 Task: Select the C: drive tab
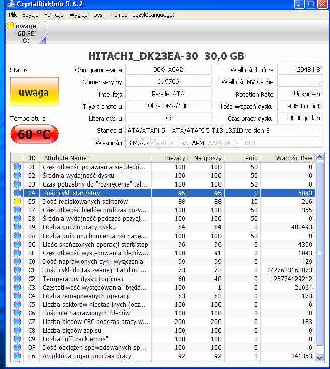[x=26, y=32]
